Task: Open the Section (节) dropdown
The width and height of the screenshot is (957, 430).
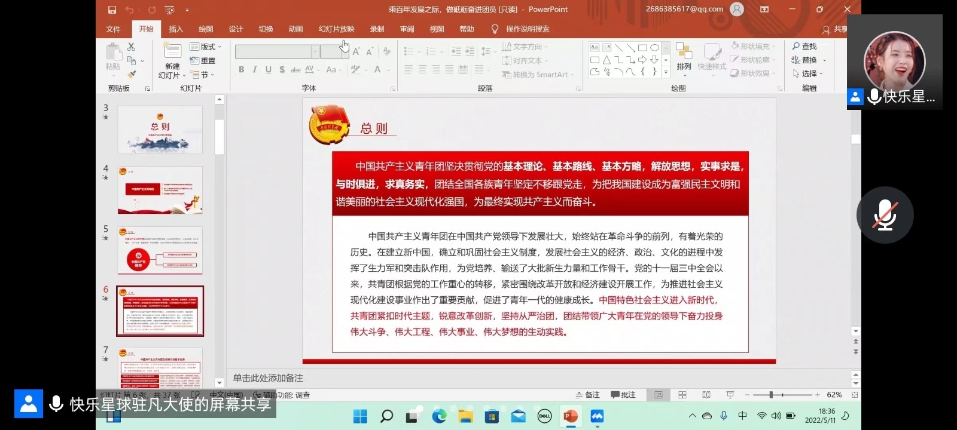Action: coord(202,75)
